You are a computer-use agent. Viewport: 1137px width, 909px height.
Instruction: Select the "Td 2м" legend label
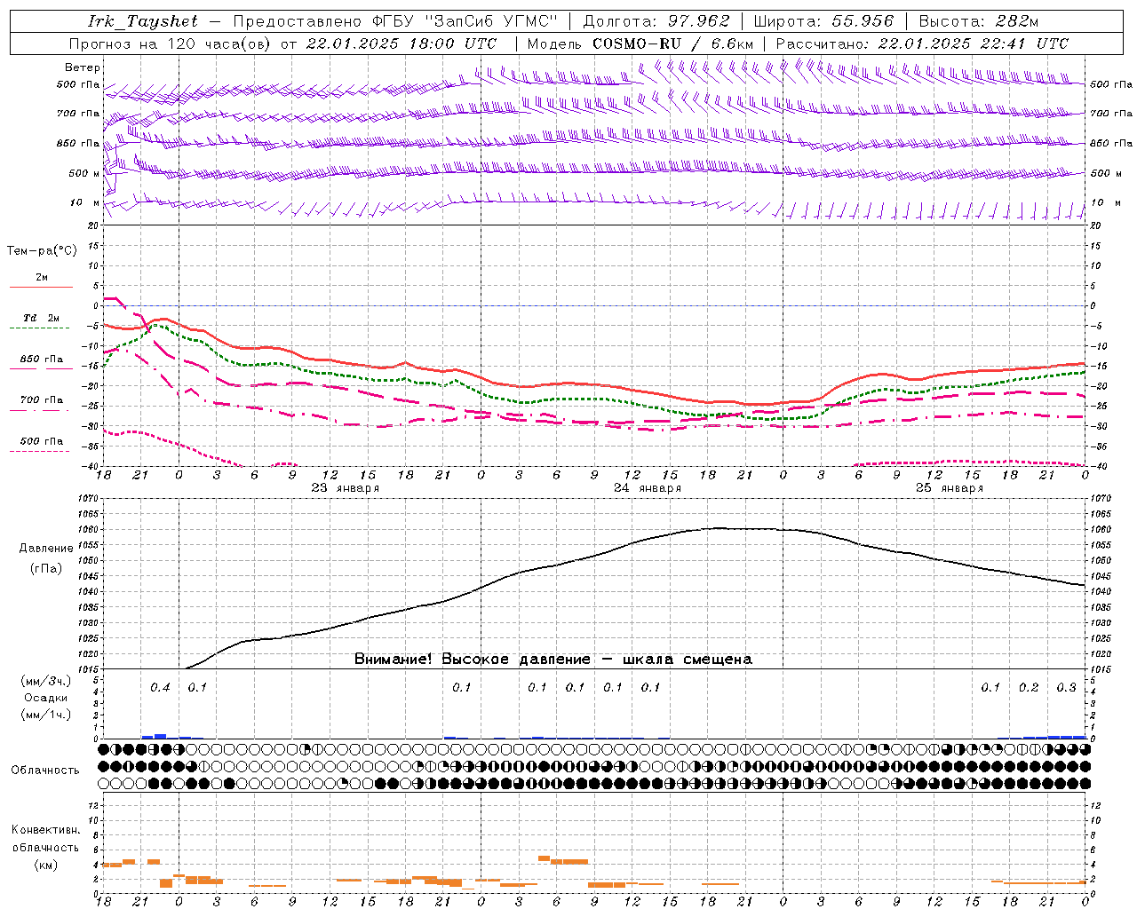click(42, 318)
